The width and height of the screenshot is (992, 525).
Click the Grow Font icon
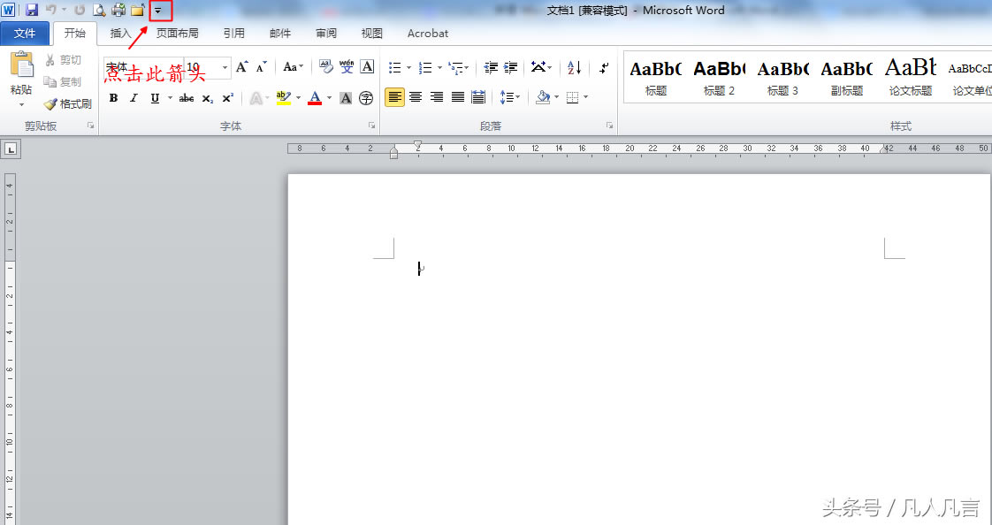coord(241,67)
